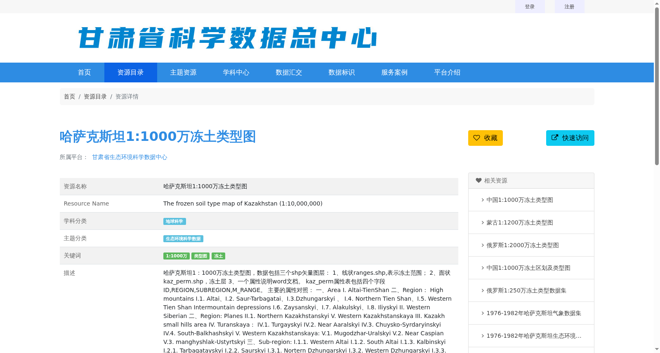Click the heart icon on 收藏 button
The height and width of the screenshot is (353, 660).
(477, 138)
